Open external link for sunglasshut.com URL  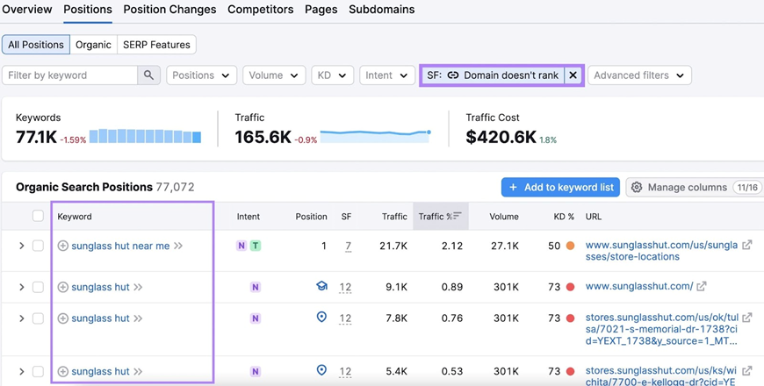(x=702, y=287)
